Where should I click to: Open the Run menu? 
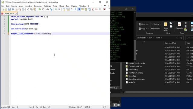coord(68,6)
